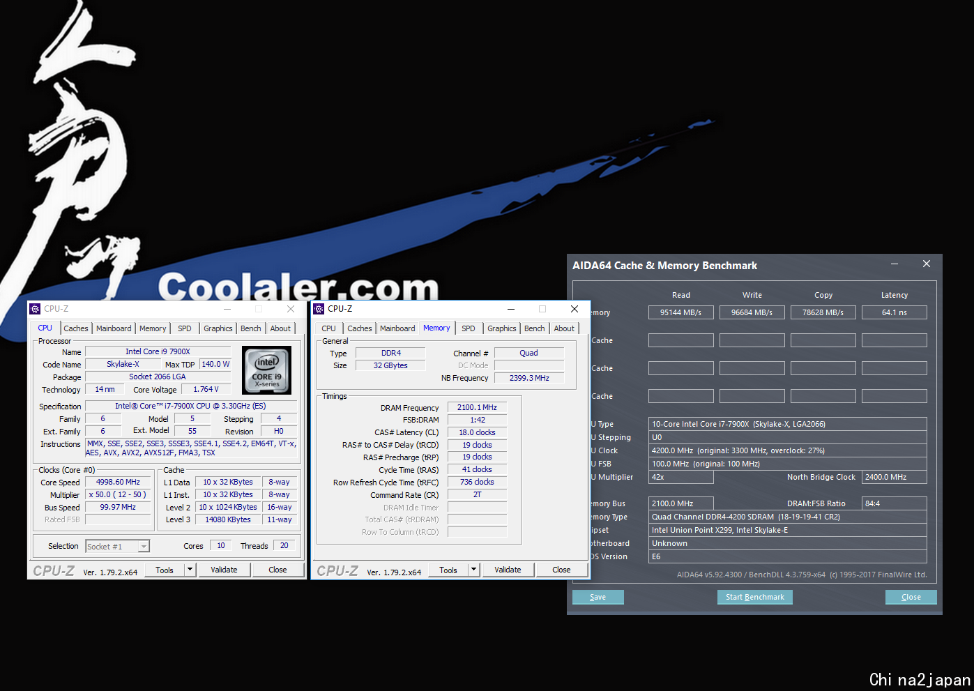This screenshot has height=691, width=974.
Task: Minimize the right CPU-Z memory window
Action: point(511,309)
